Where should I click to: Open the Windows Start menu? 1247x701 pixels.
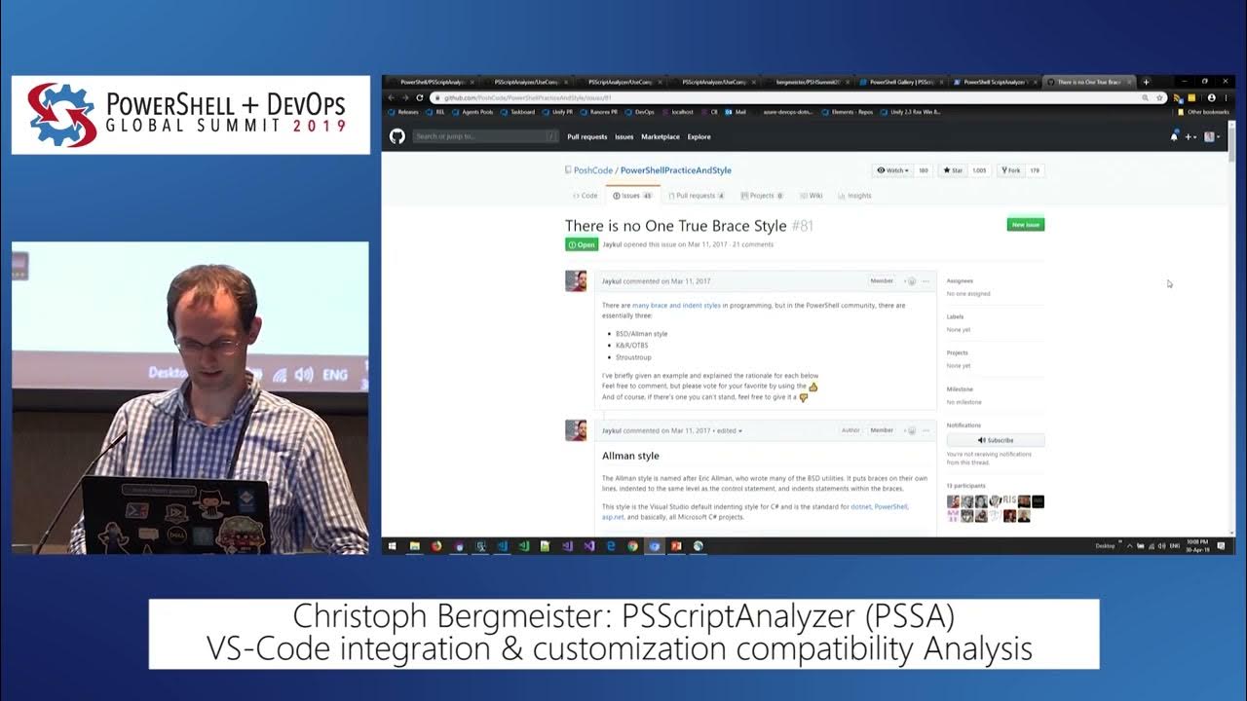click(x=393, y=546)
